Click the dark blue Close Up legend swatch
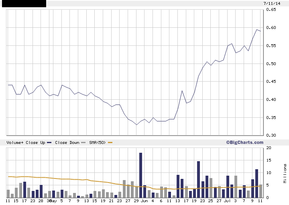 pos(49,143)
